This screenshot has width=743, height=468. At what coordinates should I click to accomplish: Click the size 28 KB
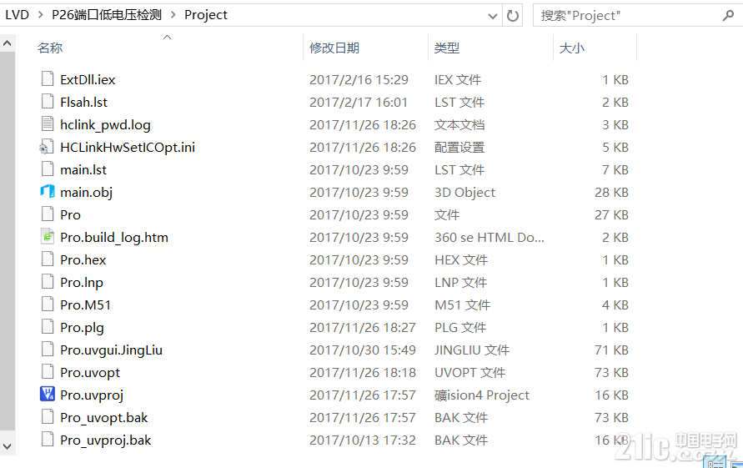[x=612, y=192]
